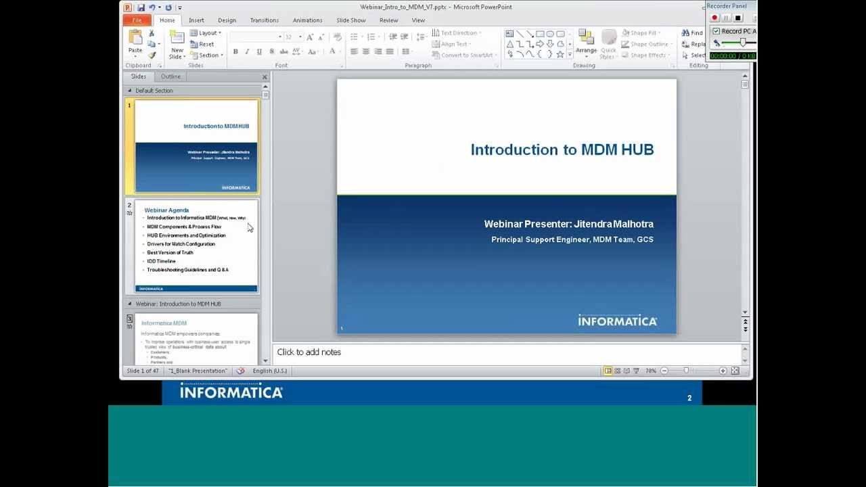This screenshot has height=487, width=866.
Task: Click the Undo arrow icon
Action: pos(152,7)
